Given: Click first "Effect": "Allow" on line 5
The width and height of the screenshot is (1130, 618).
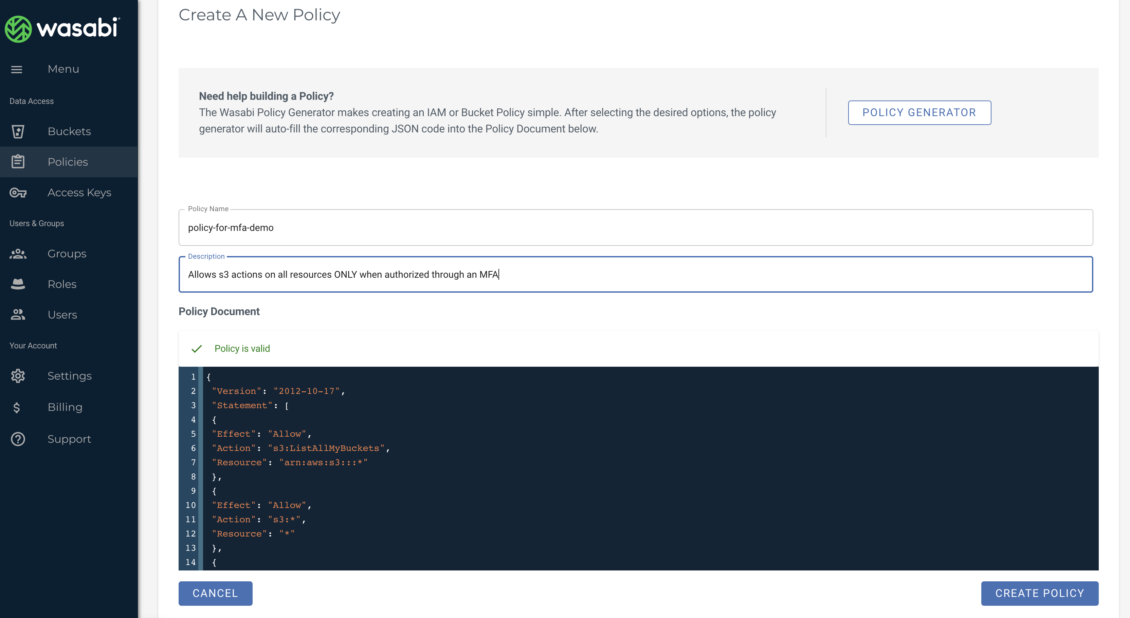Looking at the screenshot, I should click(x=261, y=434).
